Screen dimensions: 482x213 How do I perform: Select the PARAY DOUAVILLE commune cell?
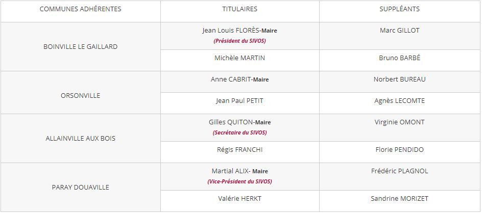pos(80,187)
